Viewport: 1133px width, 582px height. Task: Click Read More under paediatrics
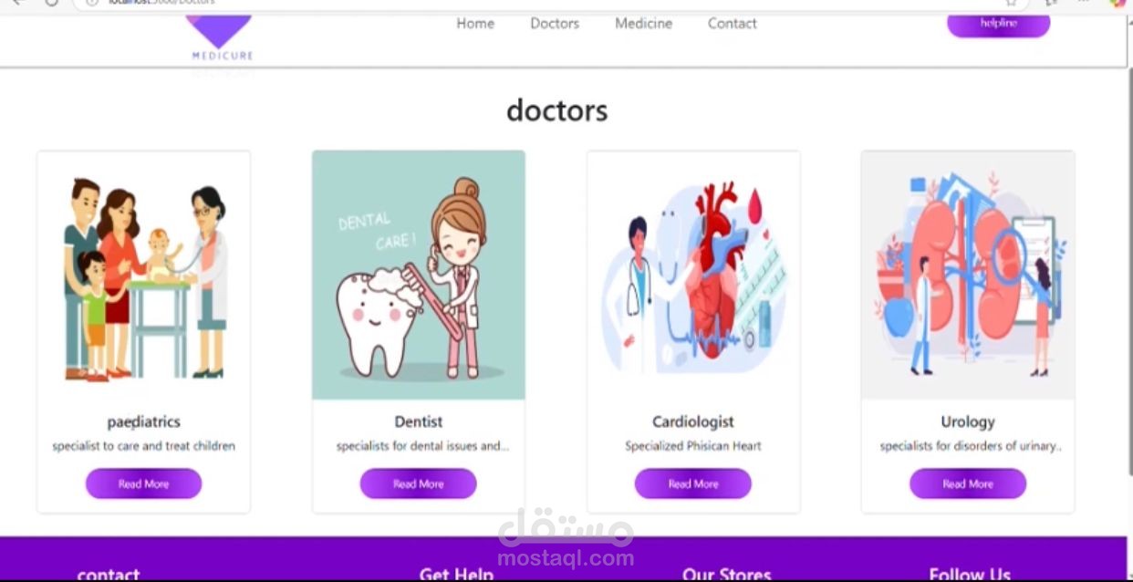(143, 483)
